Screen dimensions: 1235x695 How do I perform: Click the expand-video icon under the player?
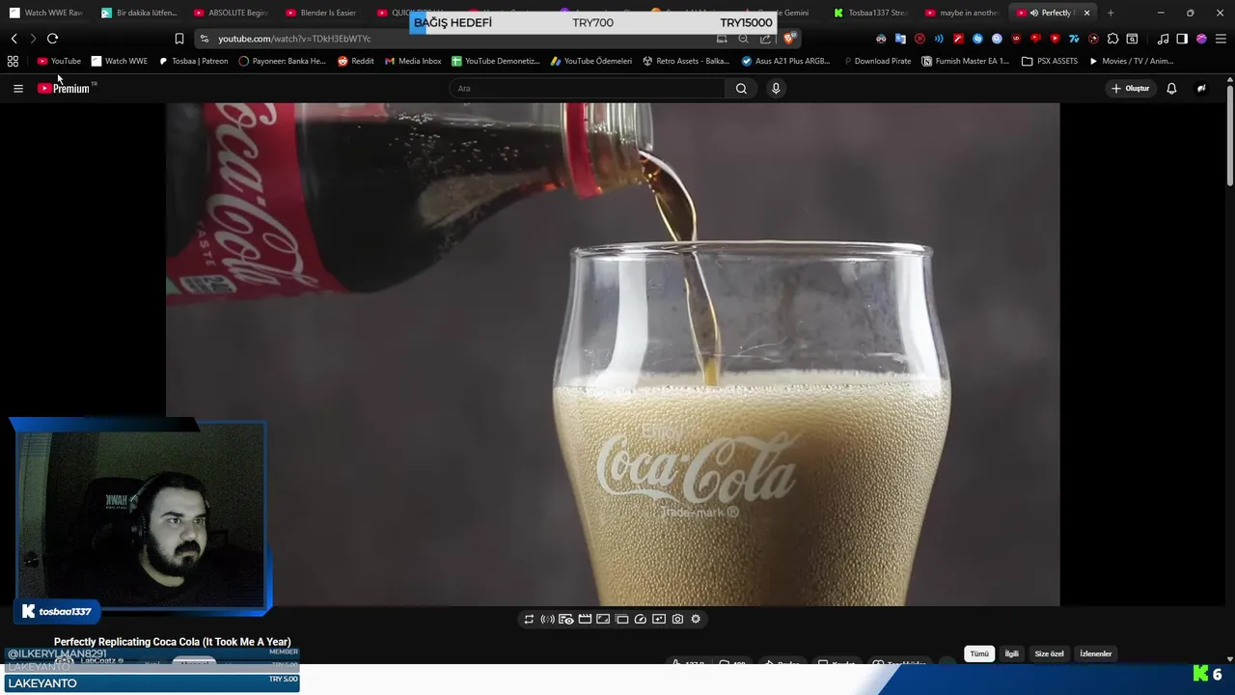click(603, 619)
